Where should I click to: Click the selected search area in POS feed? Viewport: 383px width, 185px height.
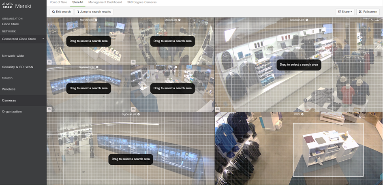328,149
